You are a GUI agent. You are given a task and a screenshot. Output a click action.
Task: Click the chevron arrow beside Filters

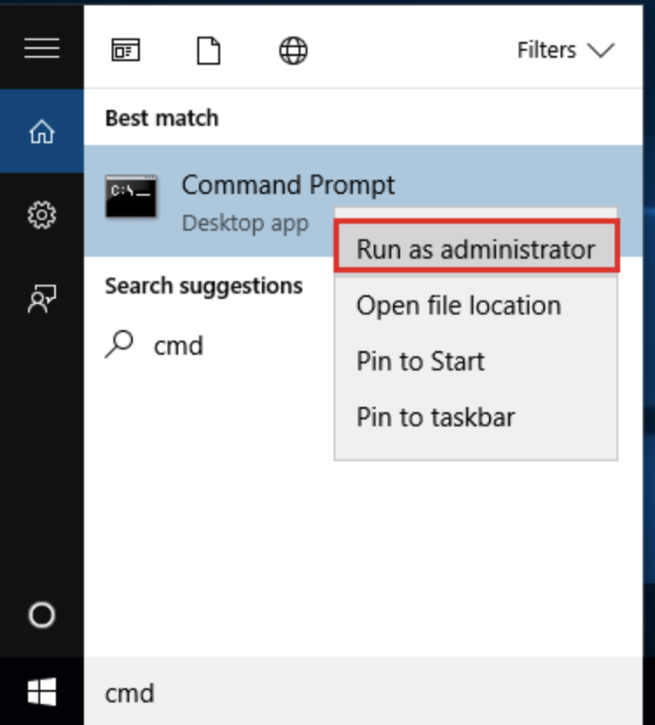click(601, 51)
